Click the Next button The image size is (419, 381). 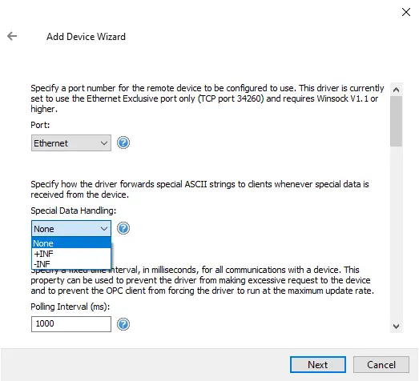[318, 364]
